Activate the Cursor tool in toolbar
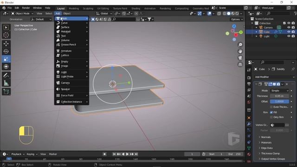 (6, 35)
